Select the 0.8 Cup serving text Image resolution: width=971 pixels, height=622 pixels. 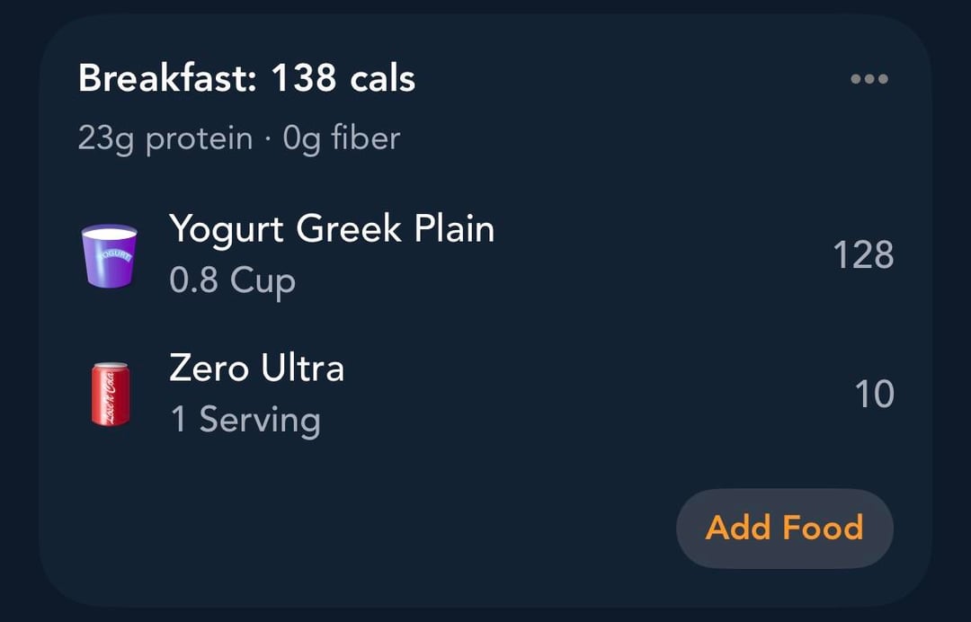(232, 280)
